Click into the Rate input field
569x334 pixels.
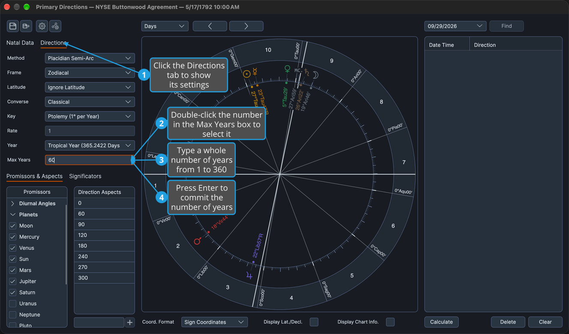[90, 131]
